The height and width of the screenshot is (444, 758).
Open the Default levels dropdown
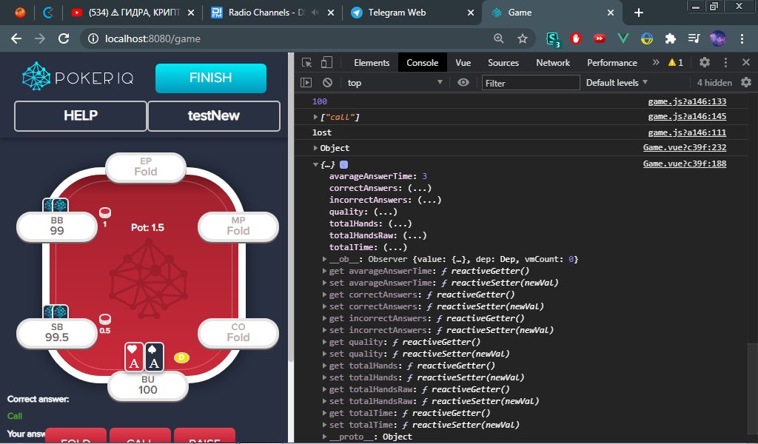pos(617,83)
